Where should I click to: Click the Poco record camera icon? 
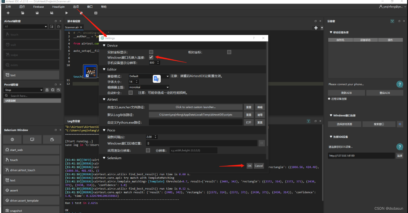click(58, 90)
